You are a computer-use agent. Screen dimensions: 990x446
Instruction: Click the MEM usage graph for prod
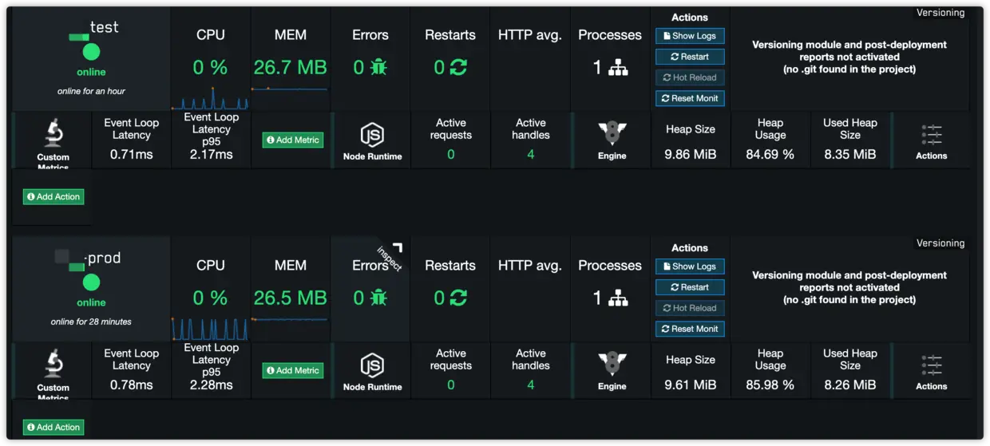pos(291,319)
